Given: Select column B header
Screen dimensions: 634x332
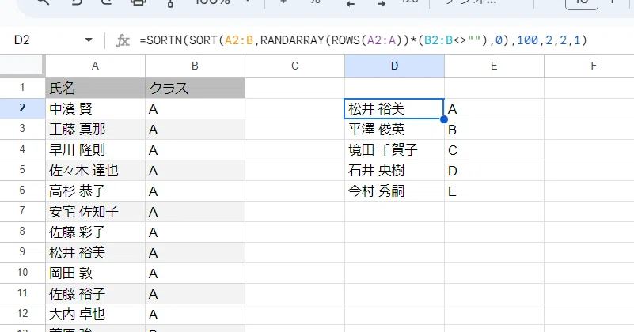Looking at the screenshot, I should coord(195,66).
